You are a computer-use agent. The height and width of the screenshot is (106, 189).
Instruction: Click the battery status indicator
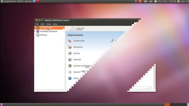(146, 1)
